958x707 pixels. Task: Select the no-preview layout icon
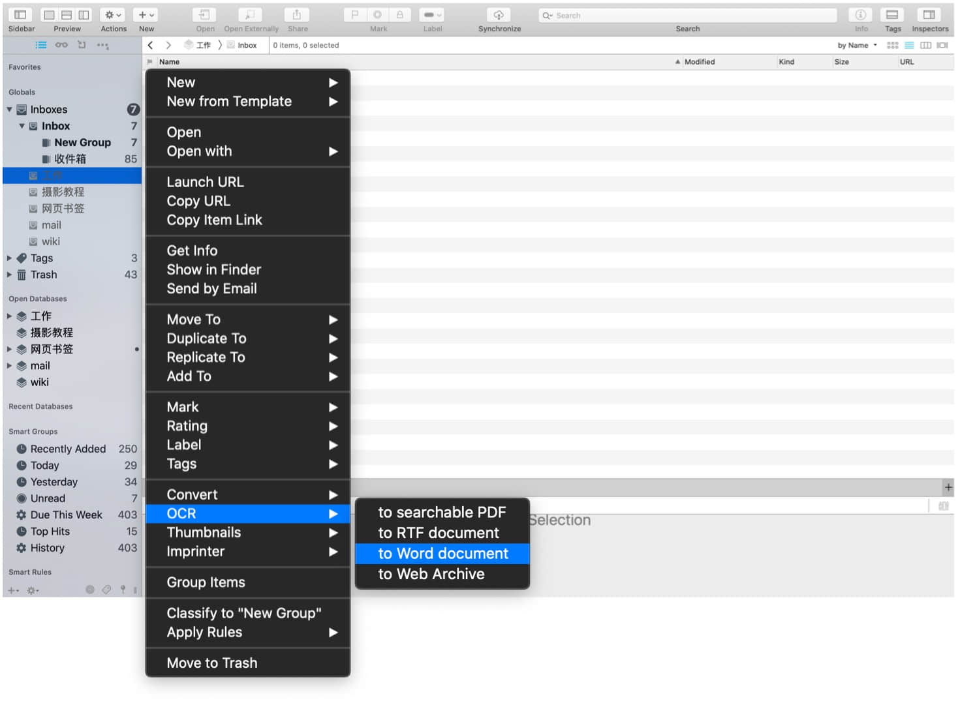50,14
